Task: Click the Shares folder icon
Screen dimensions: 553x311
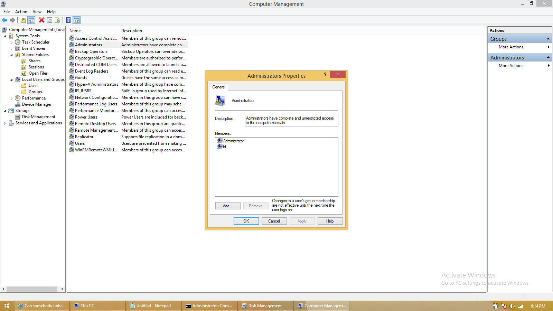Action: pyautogui.click(x=24, y=61)
